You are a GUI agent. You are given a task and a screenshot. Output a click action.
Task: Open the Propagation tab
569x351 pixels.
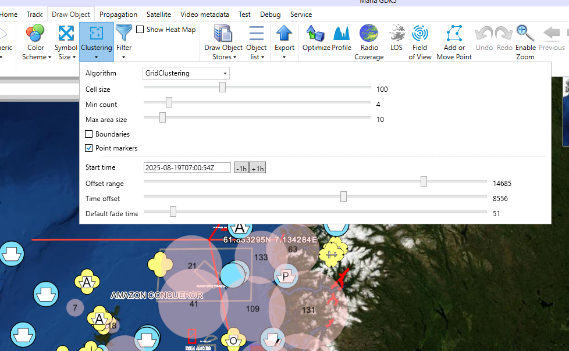pos(118,15)
